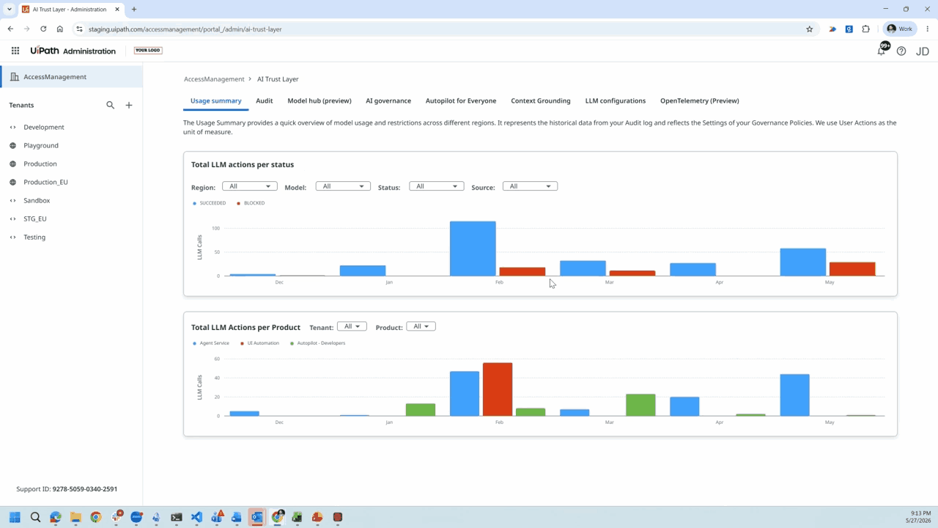The width and height of the screenshot is (938, 528).
Task: Reload the page
Action: (x=43, y=29)
